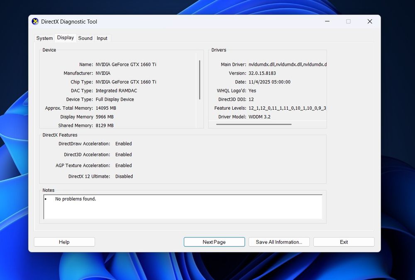Click the Feature Levels label

click(230, 108)
